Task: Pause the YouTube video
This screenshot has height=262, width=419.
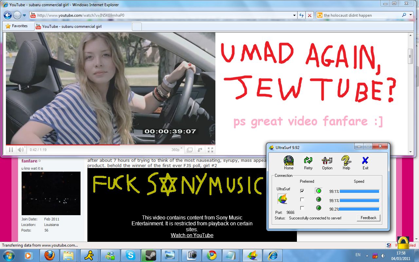Action: point(11,150)
